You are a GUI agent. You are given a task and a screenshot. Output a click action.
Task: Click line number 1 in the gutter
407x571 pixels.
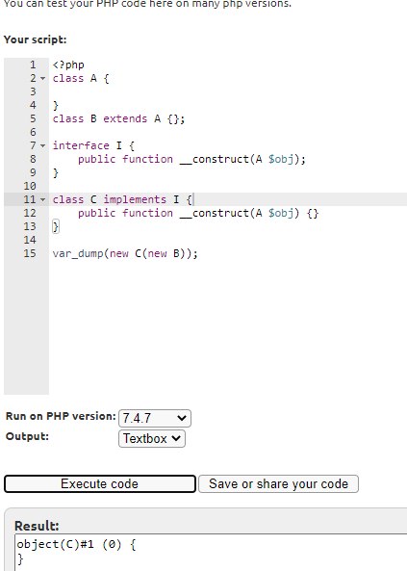coord(33,65)
